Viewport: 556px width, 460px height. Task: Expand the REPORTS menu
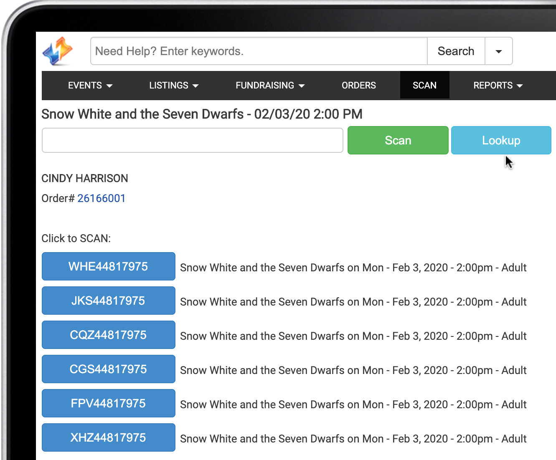pyautogui.click(x=498, y=85)
